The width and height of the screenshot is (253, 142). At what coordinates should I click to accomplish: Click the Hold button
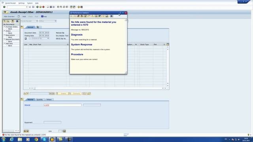(x=24, y=17)
